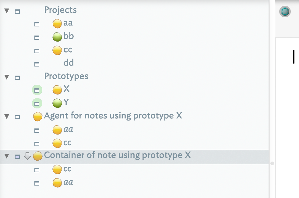The width and height of the screenshot is (299, 198).
Task: Click the yellow badge of Container note
Action: (x=38, y=156)
